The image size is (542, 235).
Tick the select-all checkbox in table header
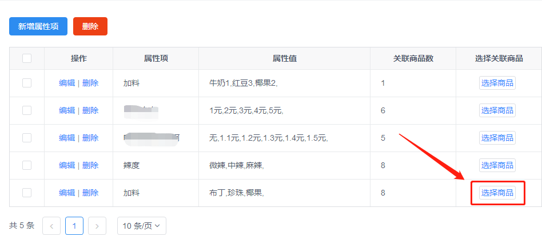click(27, 58)
